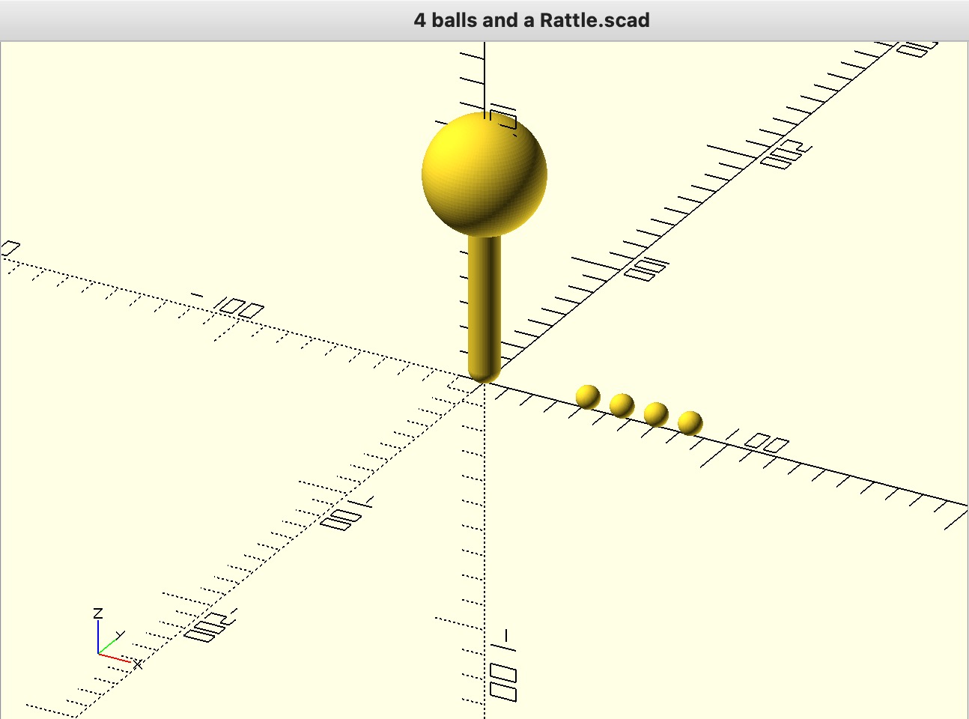Click the 100 label on the positive X axis
The height and width of the screenshot is (719, 969).
(x=759, y=441)
